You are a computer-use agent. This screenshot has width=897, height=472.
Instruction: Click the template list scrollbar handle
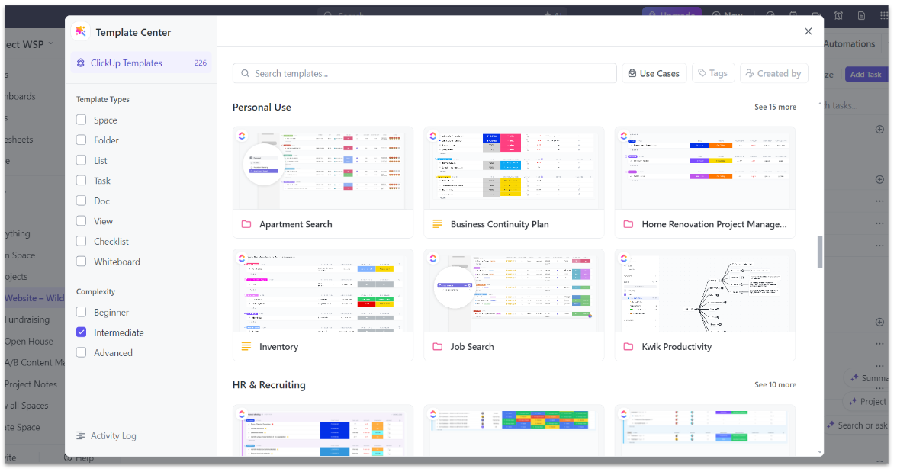820,252
